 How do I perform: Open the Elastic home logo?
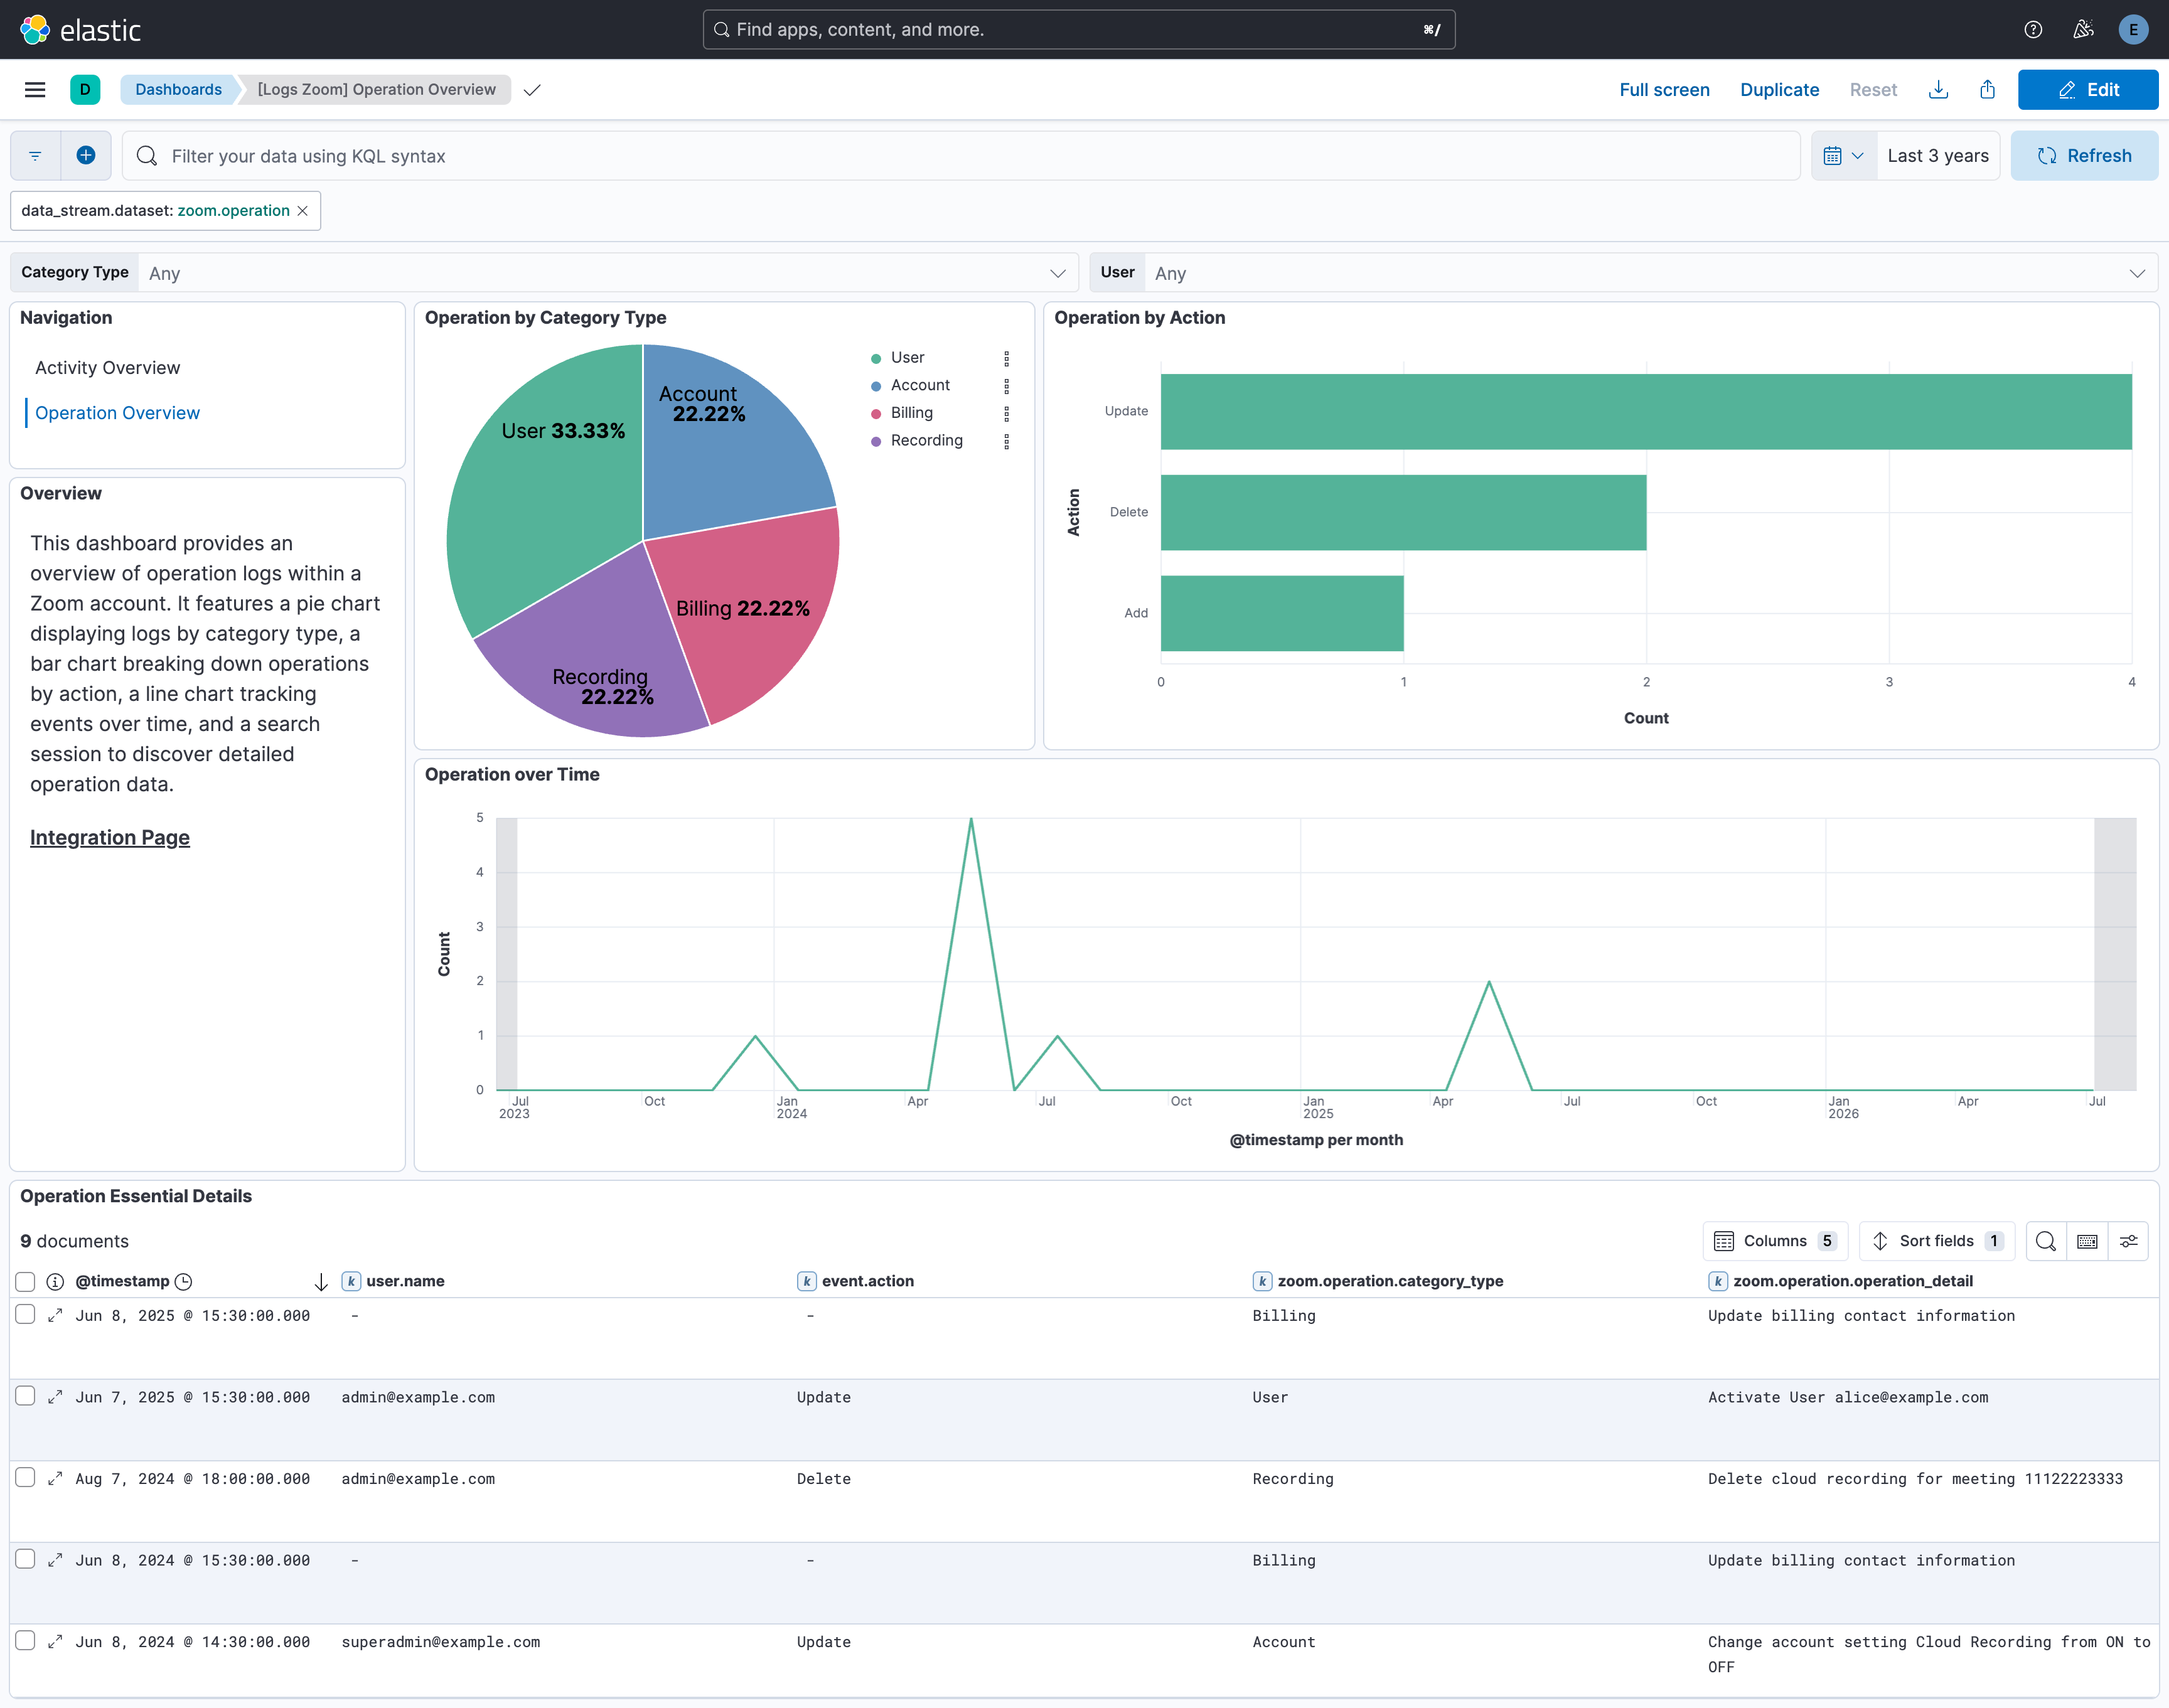click(80, 30)
